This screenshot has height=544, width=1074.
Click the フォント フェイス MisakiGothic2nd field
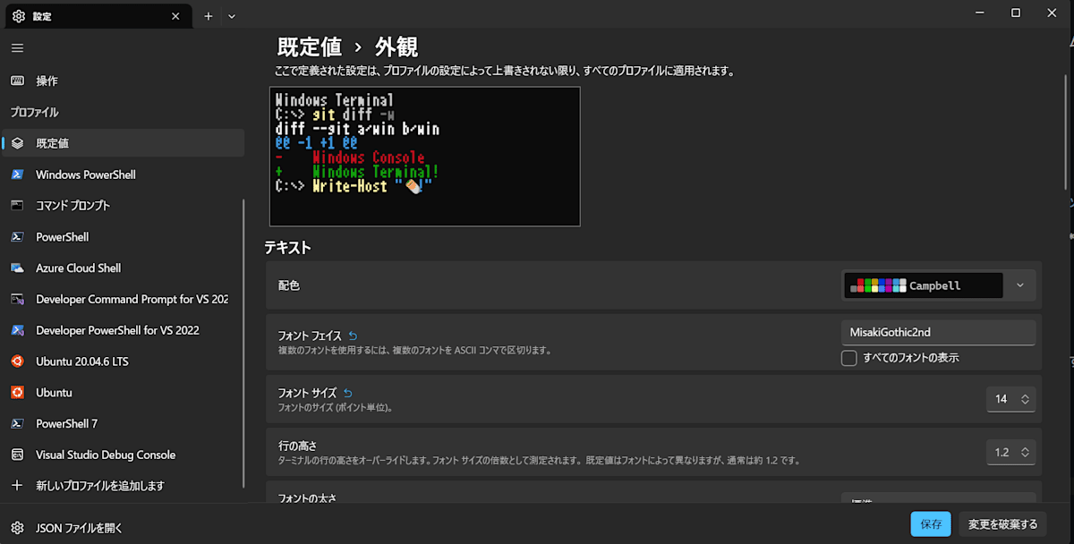[x=939, y=332]
